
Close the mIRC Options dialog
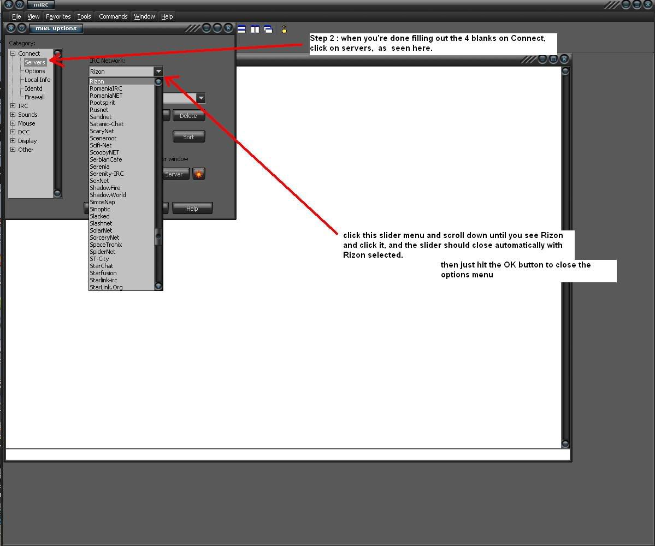228,28
